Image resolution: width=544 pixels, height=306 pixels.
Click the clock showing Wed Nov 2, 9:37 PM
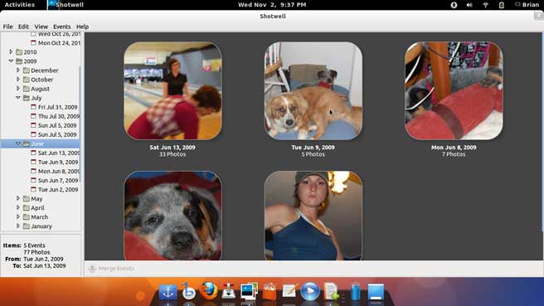pyautogui.click(x=272, y=5)
